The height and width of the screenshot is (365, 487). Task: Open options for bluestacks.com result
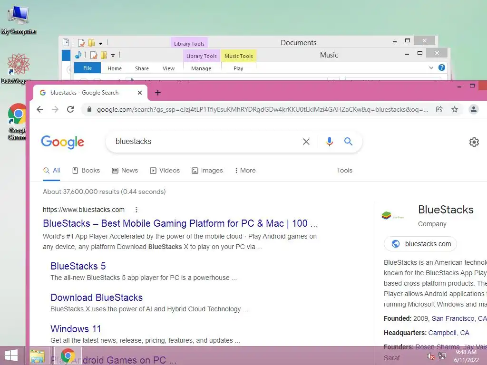point(136,210)
